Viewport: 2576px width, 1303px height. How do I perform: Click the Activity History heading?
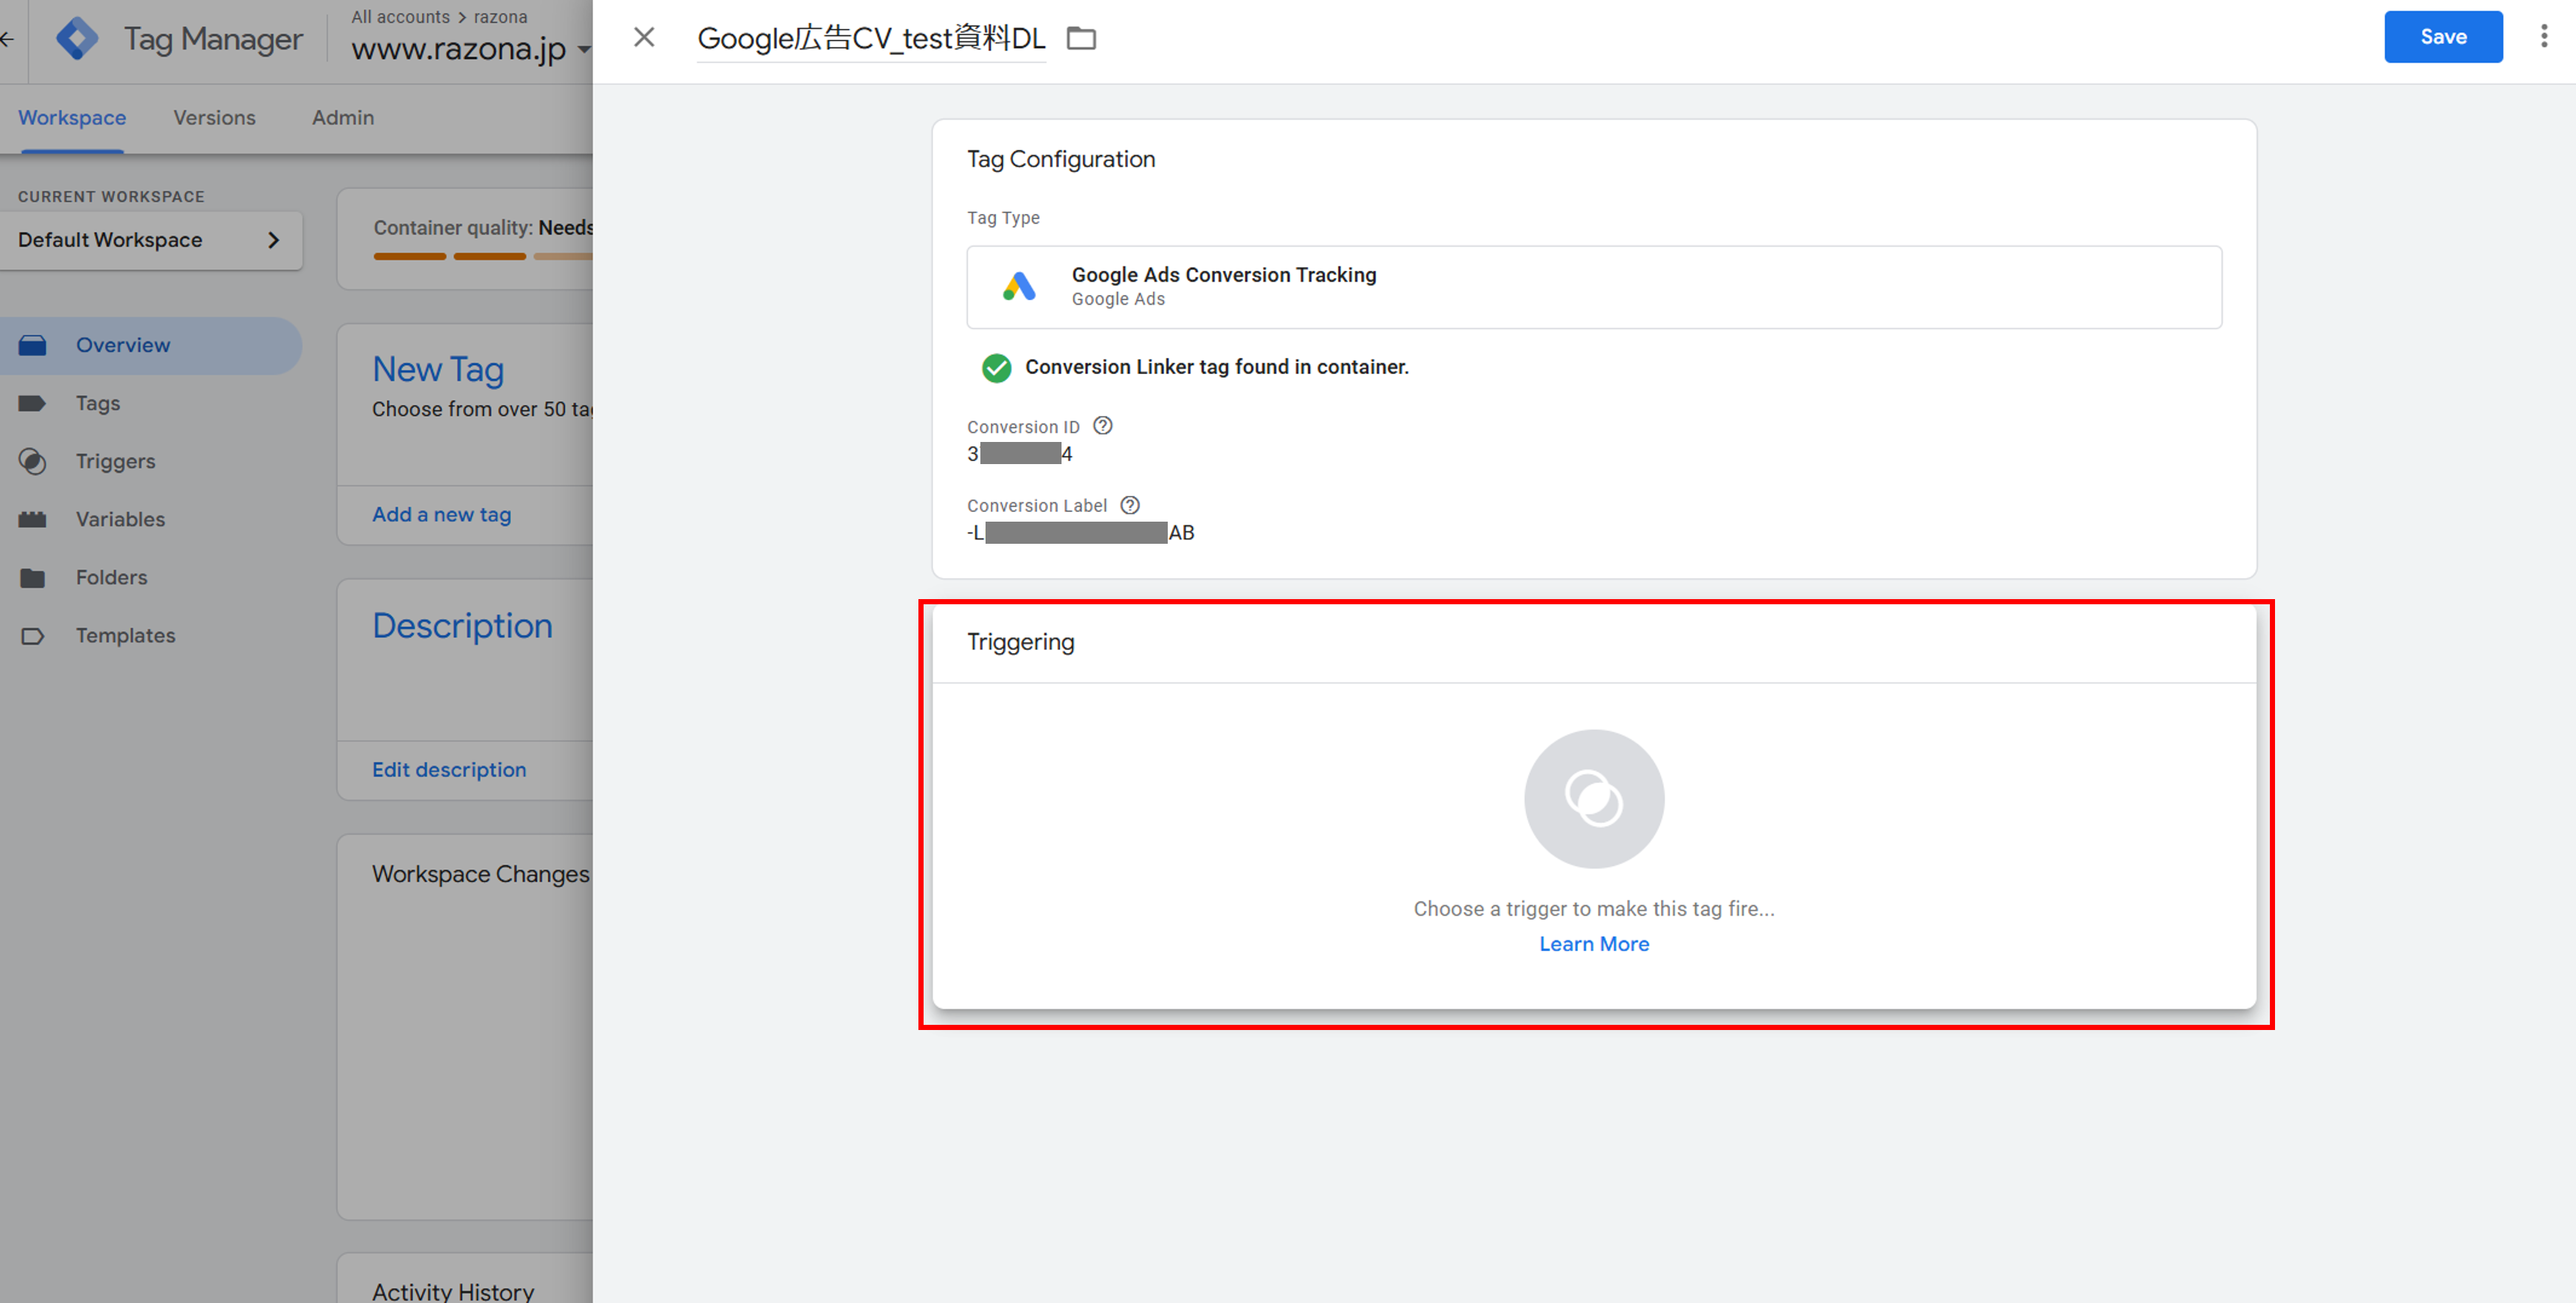click(453, 1291)
